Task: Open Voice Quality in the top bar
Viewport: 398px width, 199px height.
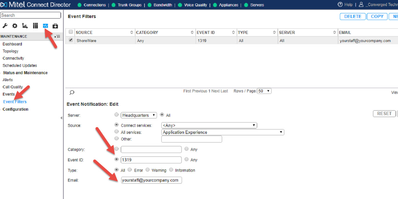Action: coord(196,5)
